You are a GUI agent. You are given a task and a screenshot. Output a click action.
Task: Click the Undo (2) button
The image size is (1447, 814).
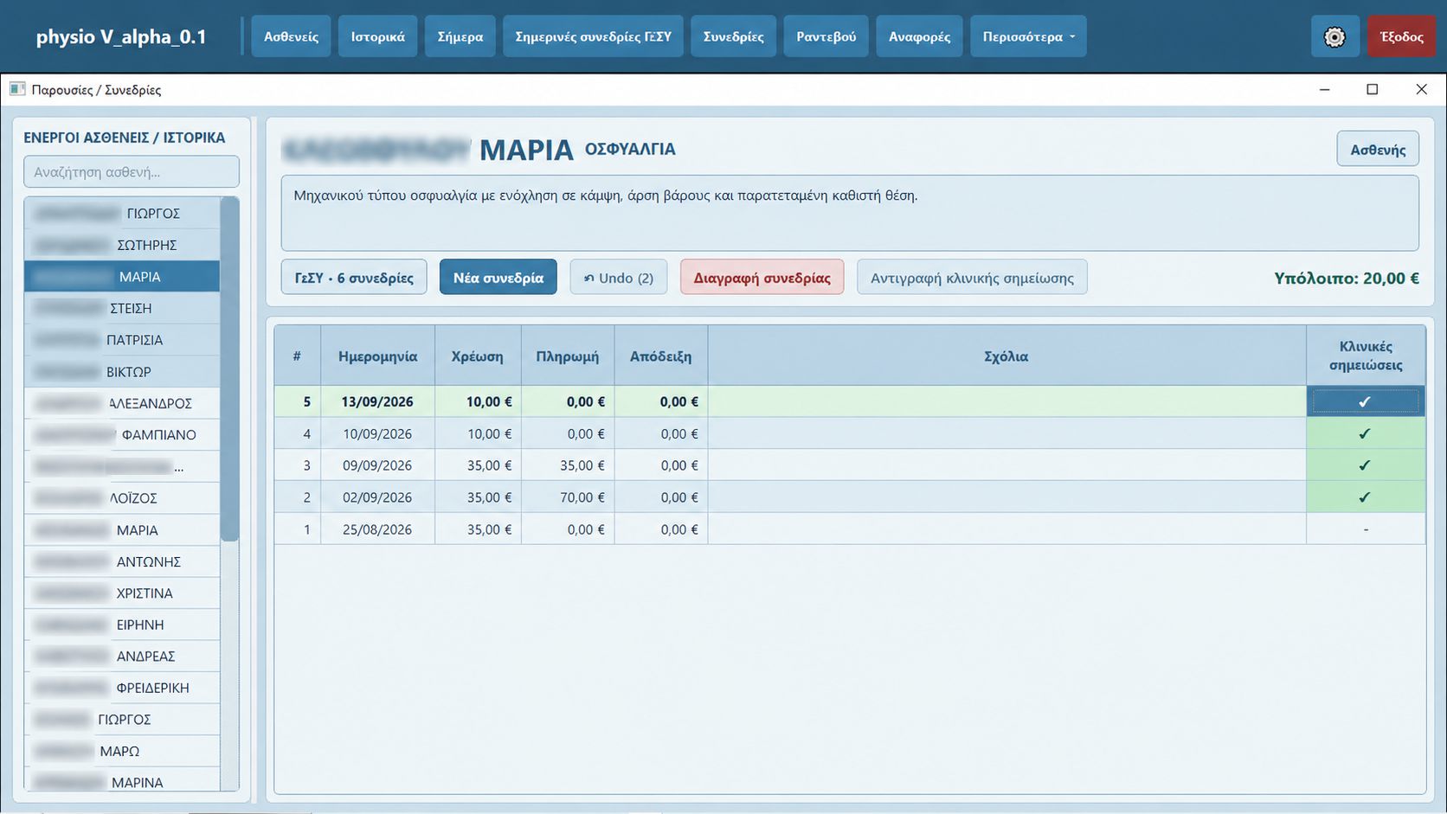619,278
